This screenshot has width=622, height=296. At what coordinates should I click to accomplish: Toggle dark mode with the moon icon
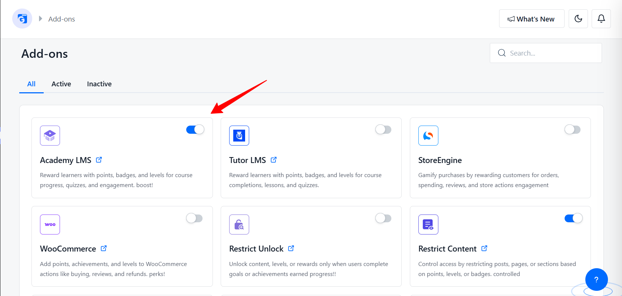click(x=578, y=19)
